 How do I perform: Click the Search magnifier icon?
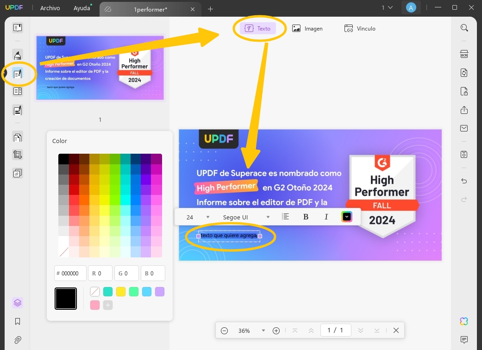tap(464, 28)
